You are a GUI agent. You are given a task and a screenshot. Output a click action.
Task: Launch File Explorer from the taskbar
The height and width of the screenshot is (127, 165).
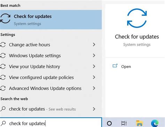pos(139,123)
